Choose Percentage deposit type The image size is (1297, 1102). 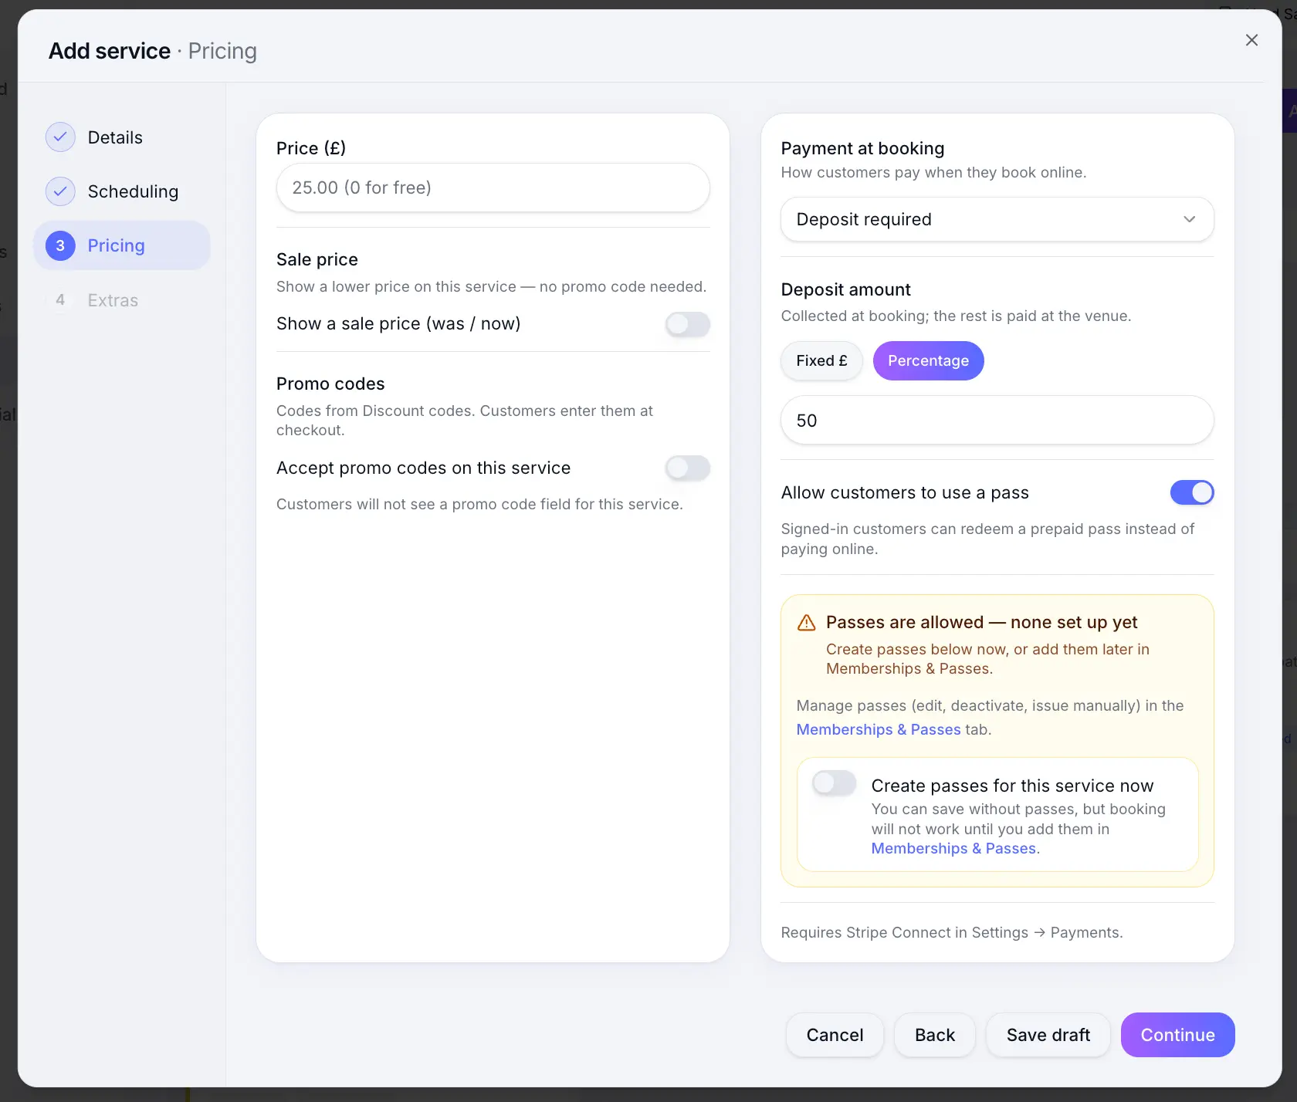tap(928, 360)
